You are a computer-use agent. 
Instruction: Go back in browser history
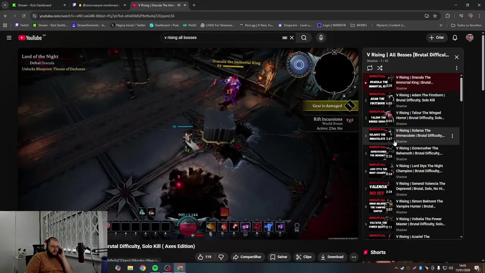tap(5, 16)
